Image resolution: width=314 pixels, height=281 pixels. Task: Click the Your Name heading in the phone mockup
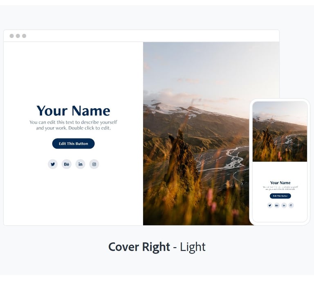click(280, 183)
